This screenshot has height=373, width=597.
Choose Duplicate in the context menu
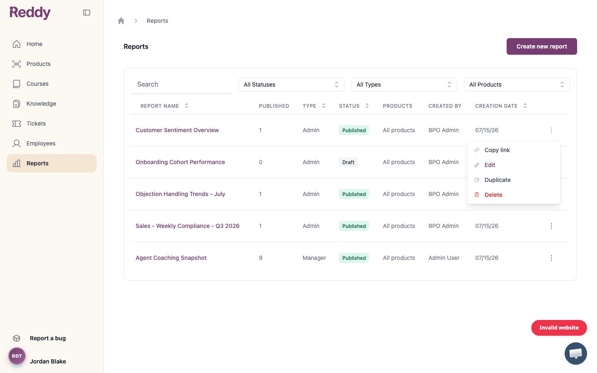(513, 180)
